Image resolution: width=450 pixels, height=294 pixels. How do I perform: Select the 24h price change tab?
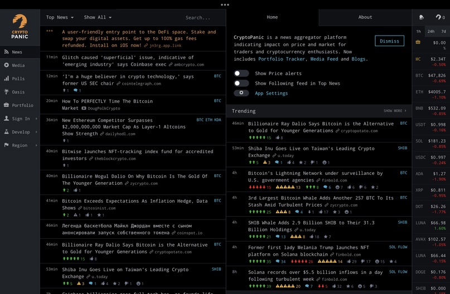431,31
